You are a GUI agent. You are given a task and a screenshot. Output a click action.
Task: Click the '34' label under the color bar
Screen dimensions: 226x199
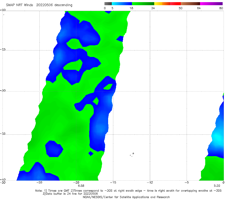[153, 8]
